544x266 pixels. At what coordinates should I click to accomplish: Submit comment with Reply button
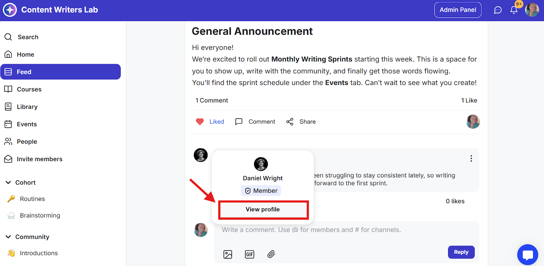(461, 252)
